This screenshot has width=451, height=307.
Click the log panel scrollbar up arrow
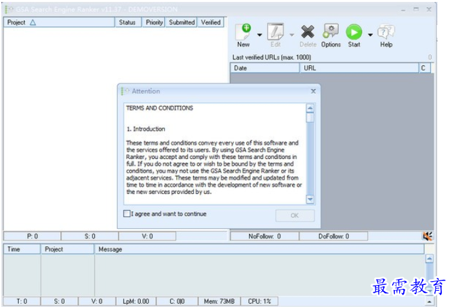pyautogui.click(x=429, y=259)
